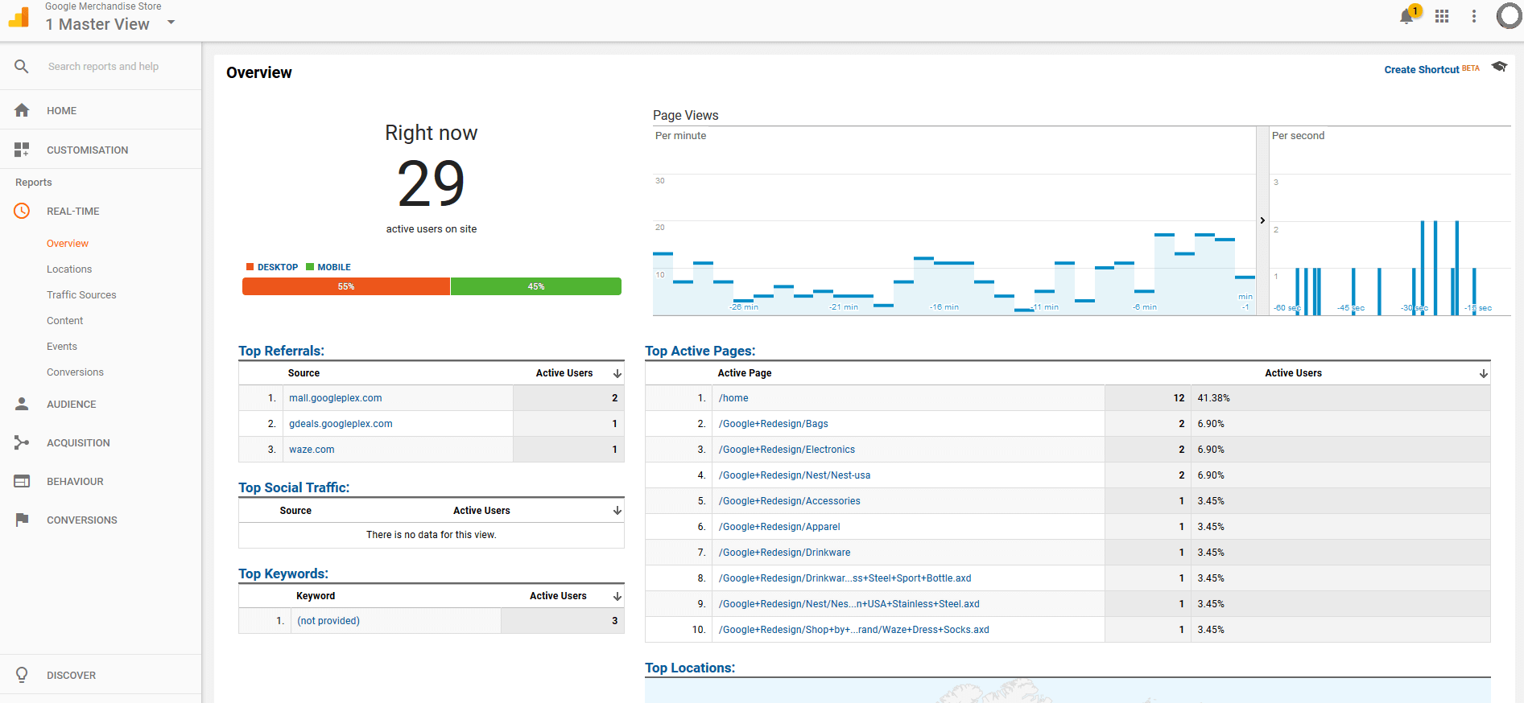Open the /Google+Redesign/Electronics page link
This screenshot has width=1524, height=703.
click(x=787, y=450)
